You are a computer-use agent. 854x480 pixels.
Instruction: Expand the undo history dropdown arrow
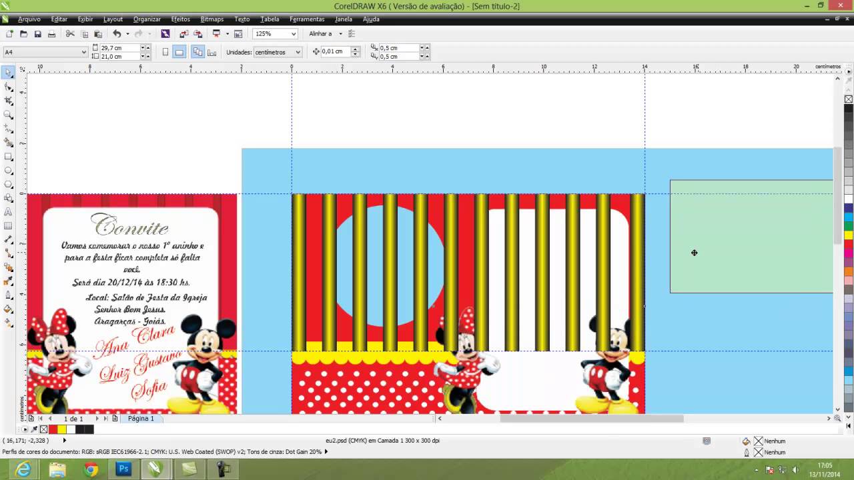pos(127,33)
